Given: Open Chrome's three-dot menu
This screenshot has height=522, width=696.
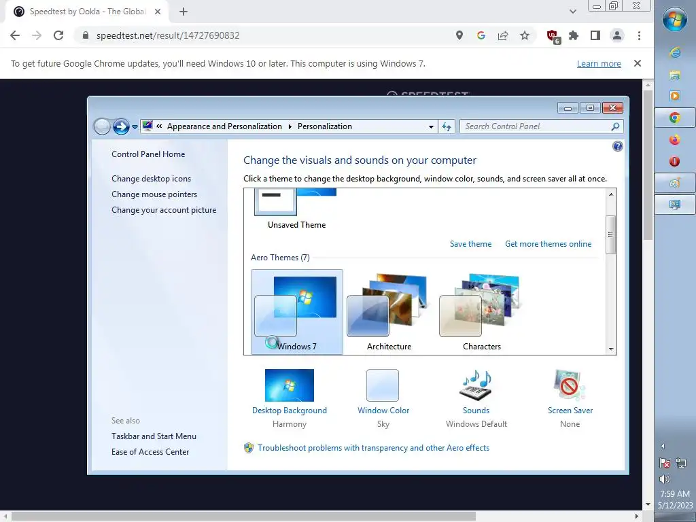Looking at the screenshot, I should [639, 35].
